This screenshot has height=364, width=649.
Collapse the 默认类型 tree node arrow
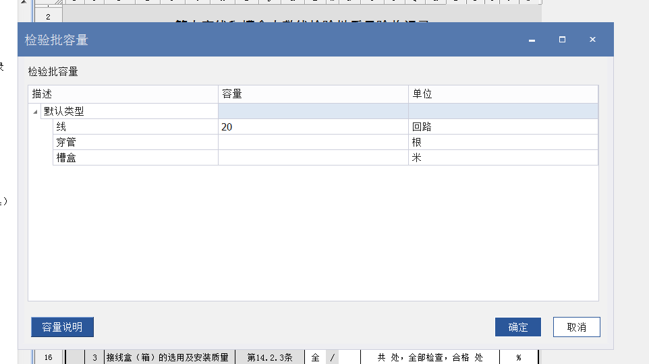pos(35,112)
